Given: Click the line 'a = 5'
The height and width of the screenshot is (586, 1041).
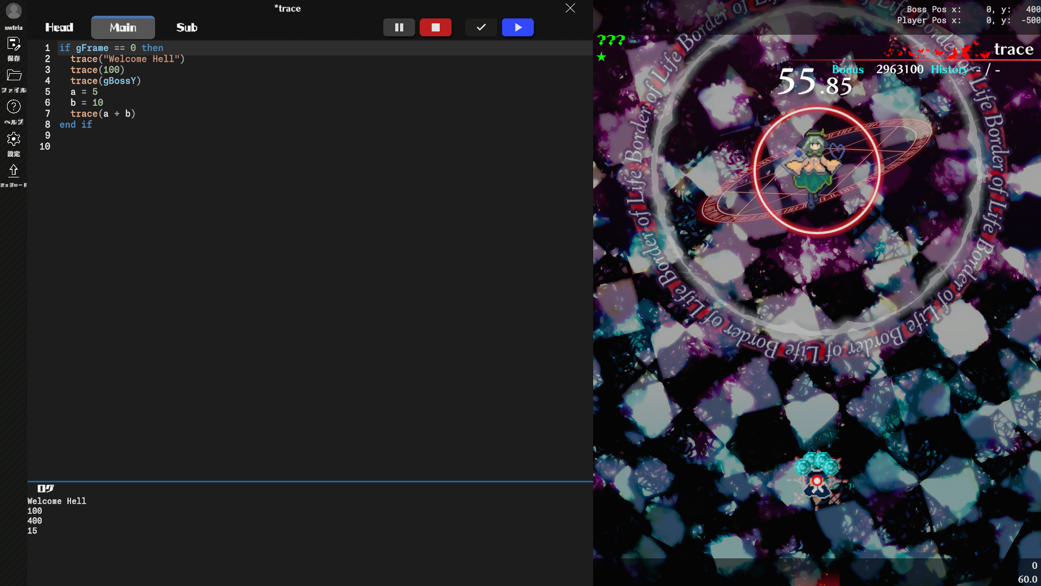Looking at the screenshot, I should click(x=84, y=92).
